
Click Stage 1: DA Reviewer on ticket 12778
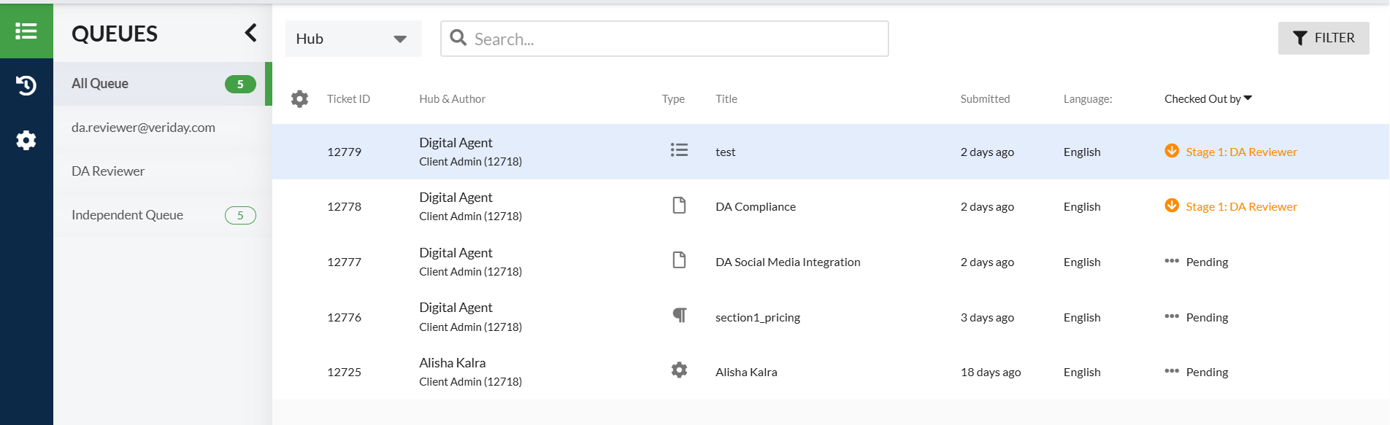(x=1241, y=207)
